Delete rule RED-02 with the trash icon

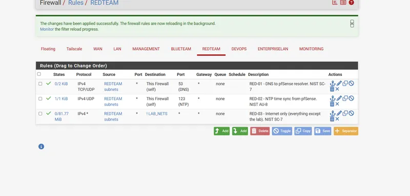coord(332,104)
